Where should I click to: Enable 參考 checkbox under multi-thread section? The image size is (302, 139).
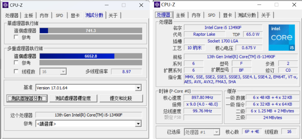16,63
